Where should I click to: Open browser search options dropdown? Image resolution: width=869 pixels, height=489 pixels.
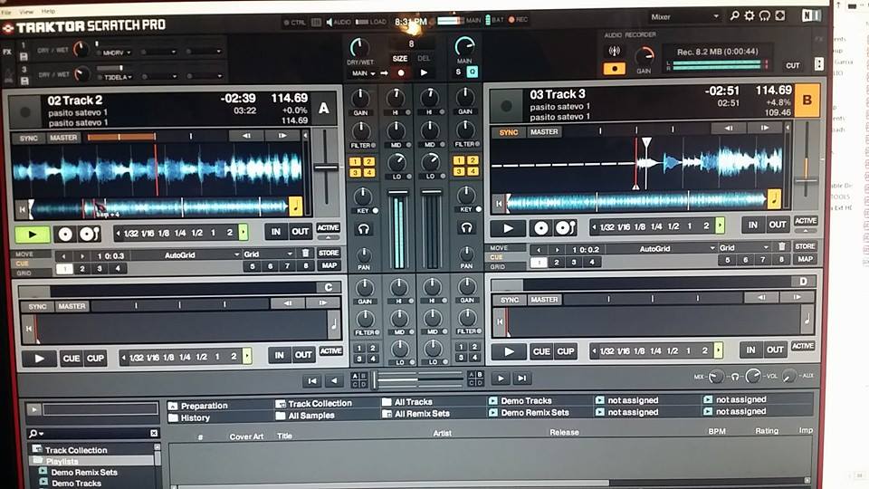click(x=36, y=433)
